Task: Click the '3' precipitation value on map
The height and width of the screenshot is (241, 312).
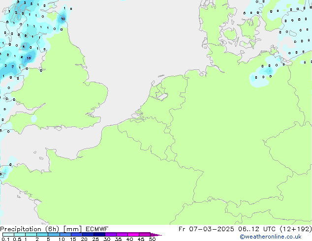Action: pyautogui.click(x=25, y=3)
